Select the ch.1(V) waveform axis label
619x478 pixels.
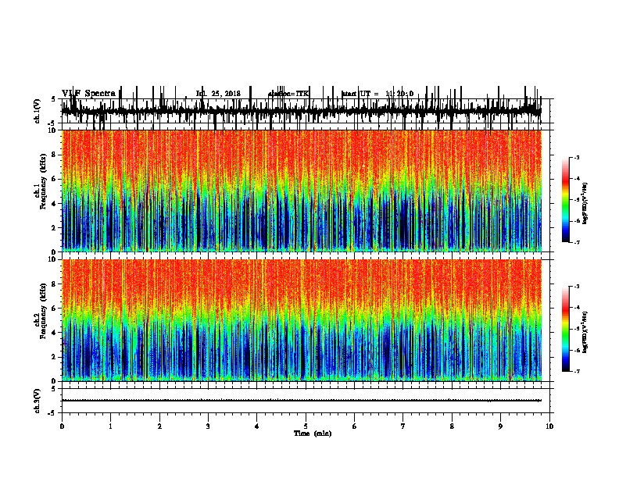pos(38,111)
